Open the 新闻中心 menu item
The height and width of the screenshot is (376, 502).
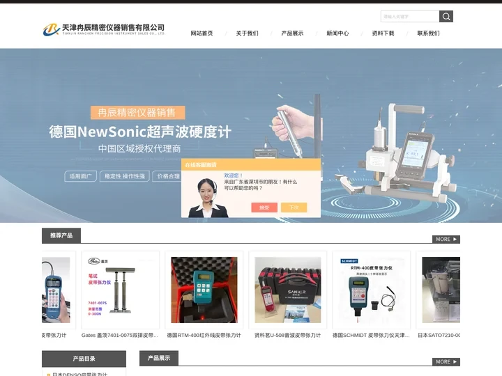[x=337, y=33]
